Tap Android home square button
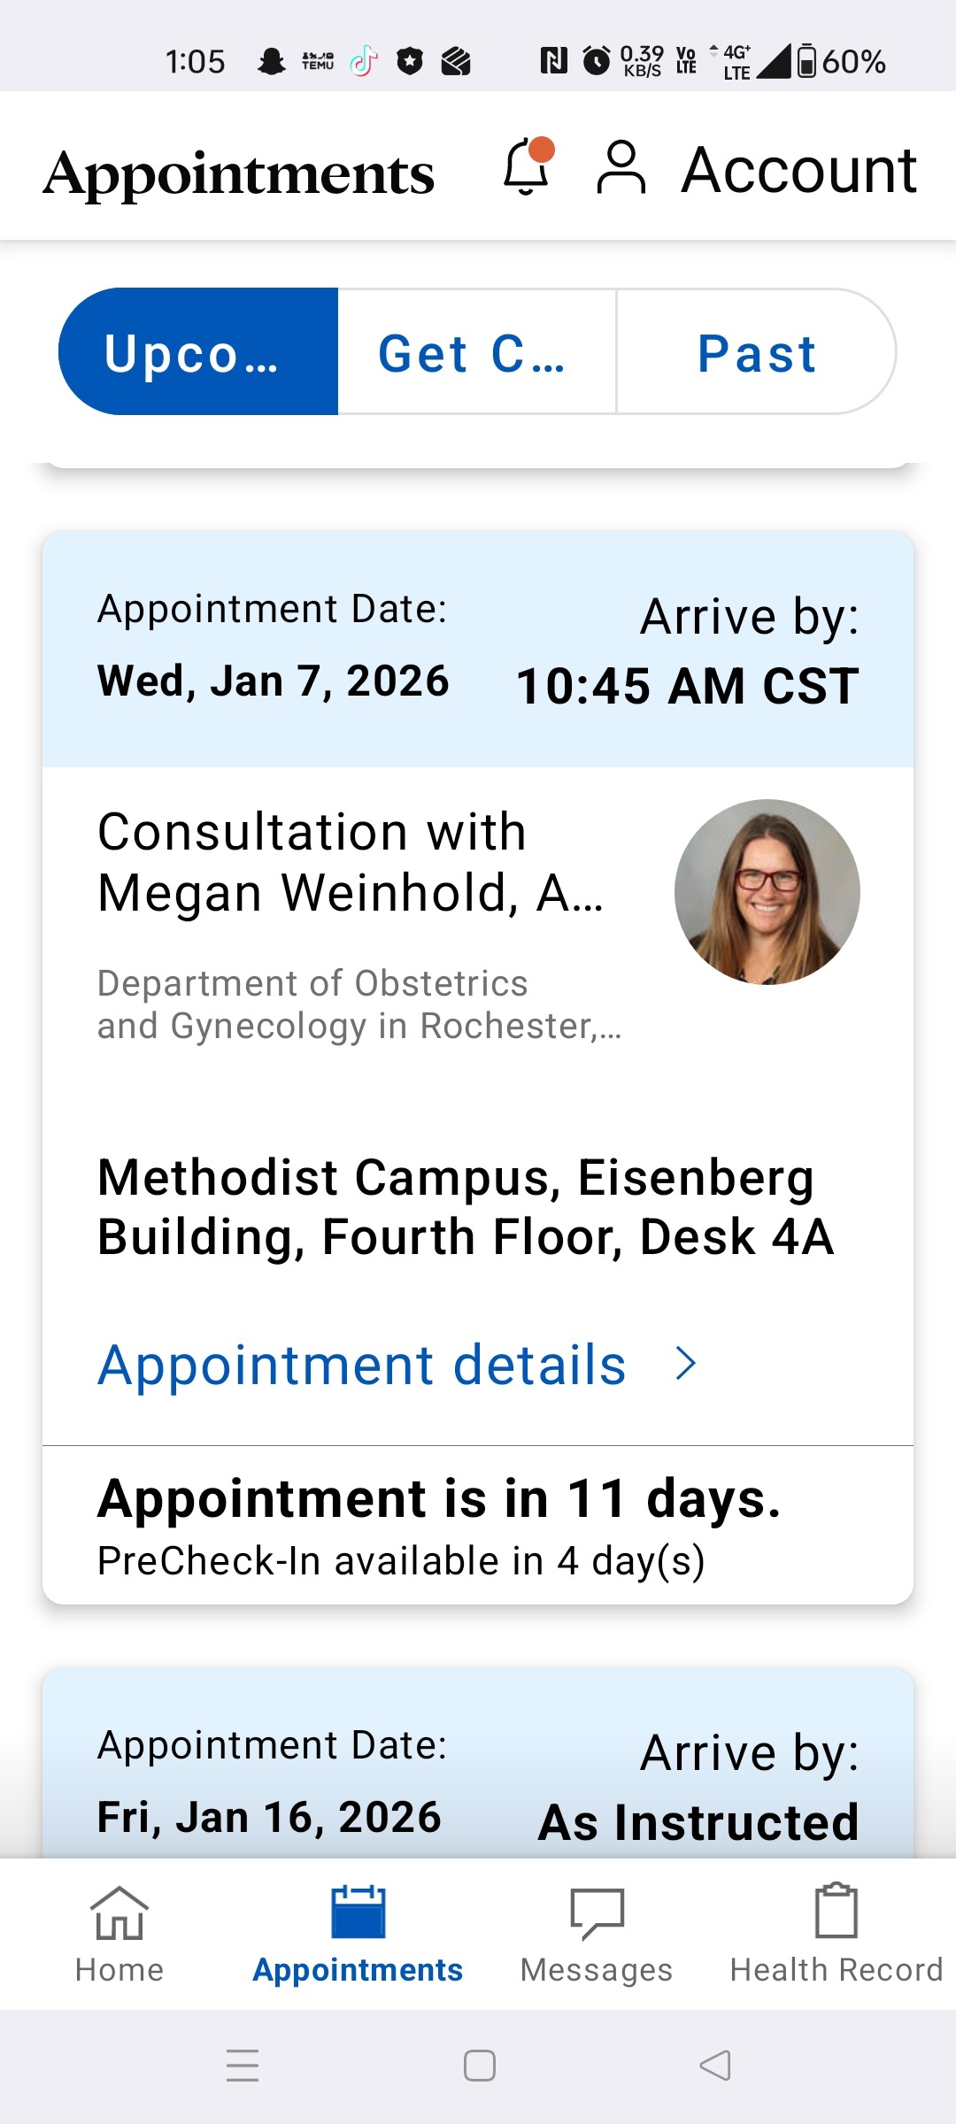The height and width of the screenshot is (2124, 956). (479, 2066)
